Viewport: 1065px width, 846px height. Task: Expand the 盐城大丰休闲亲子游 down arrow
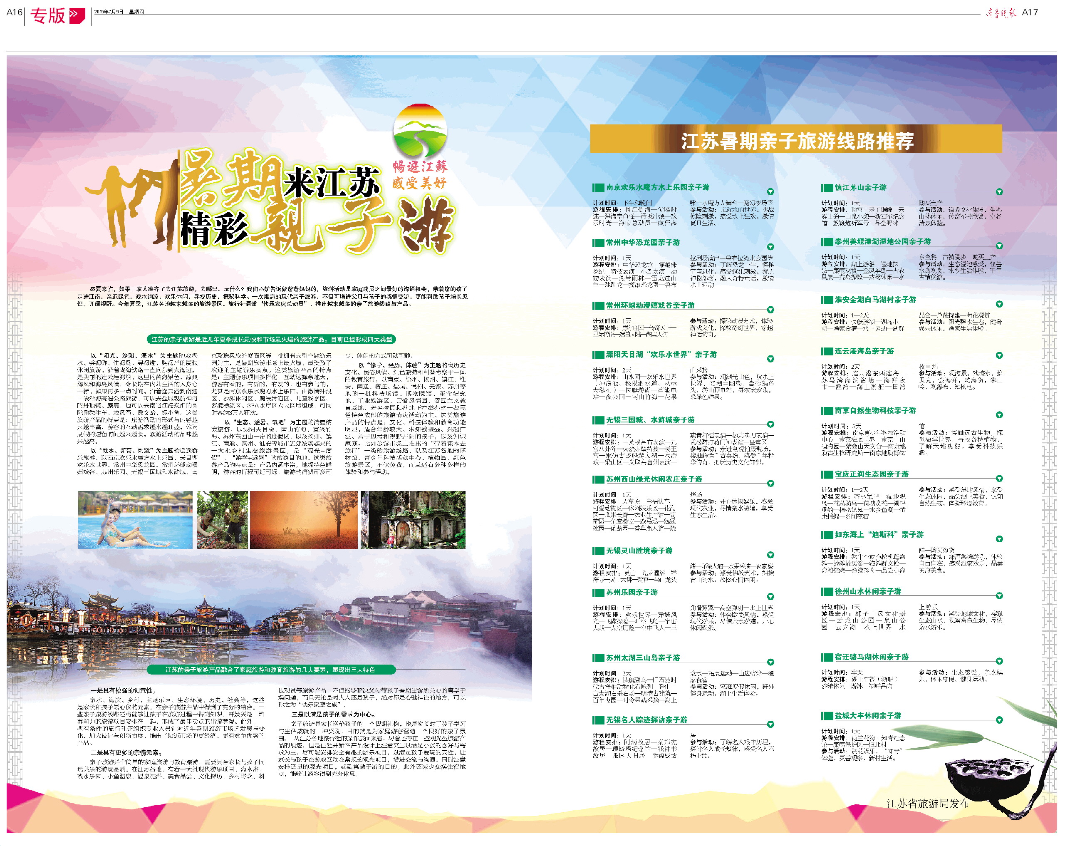999,719
